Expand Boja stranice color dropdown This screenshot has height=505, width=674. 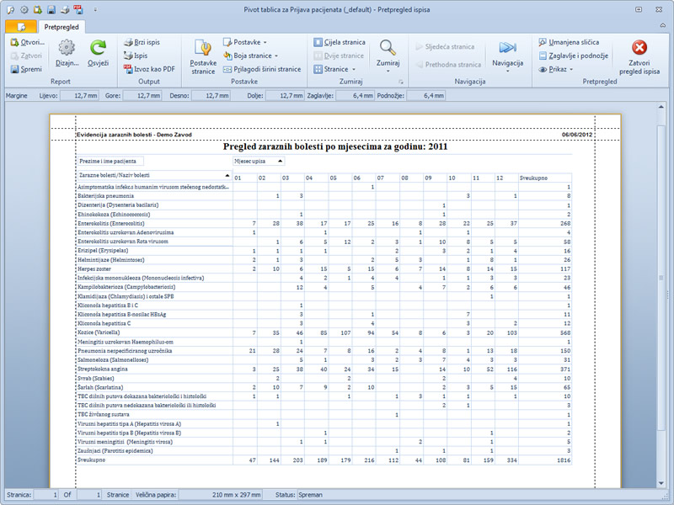pos(276,56)
